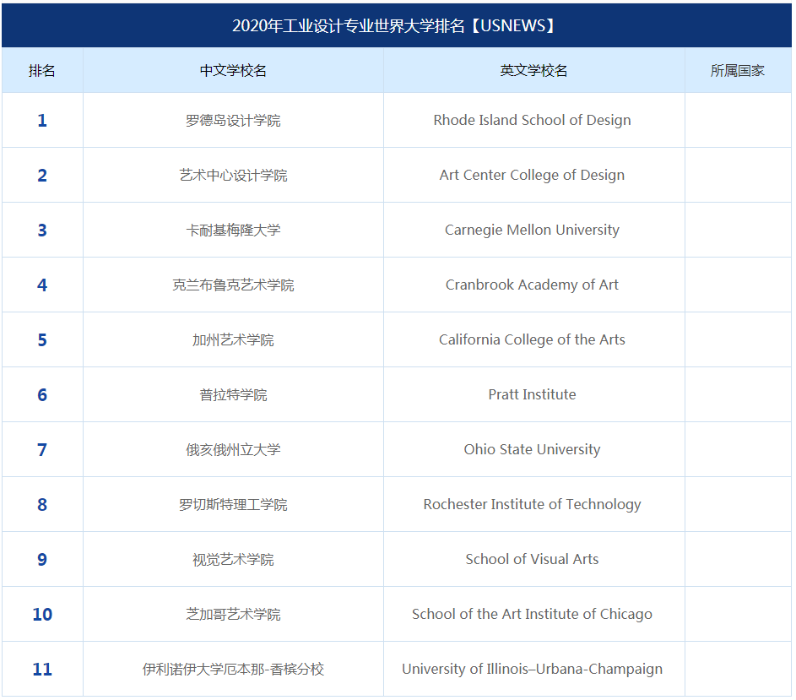Click rank number 4
Viewport: 796px width, 700px height.
click(42, 285)
